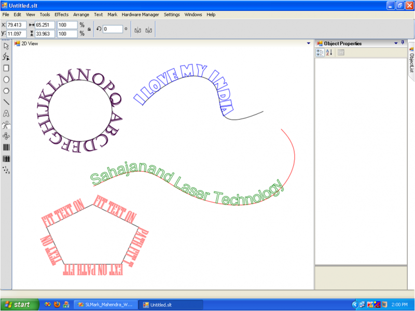
Task: Toggle categorized view in Object Properties
Action: (321, 52)
